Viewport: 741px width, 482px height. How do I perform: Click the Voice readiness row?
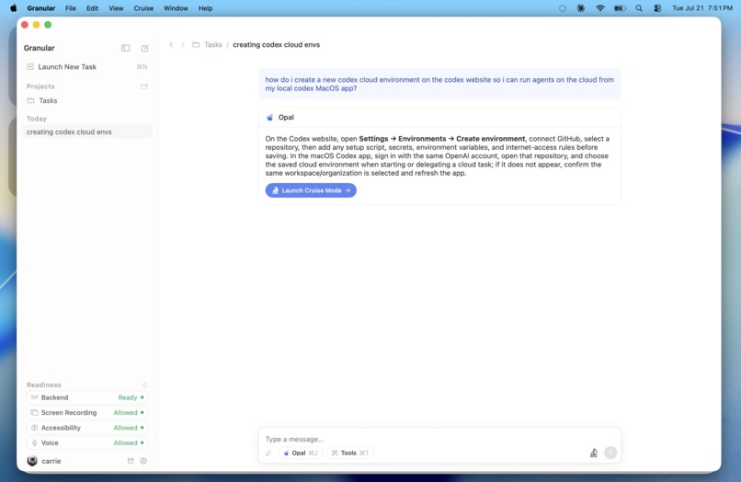click(x=87, y=442)
